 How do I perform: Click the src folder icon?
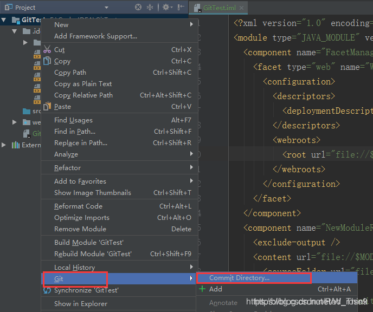coord(27,111)
